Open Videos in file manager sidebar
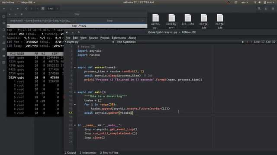 (x=4, y=56)
